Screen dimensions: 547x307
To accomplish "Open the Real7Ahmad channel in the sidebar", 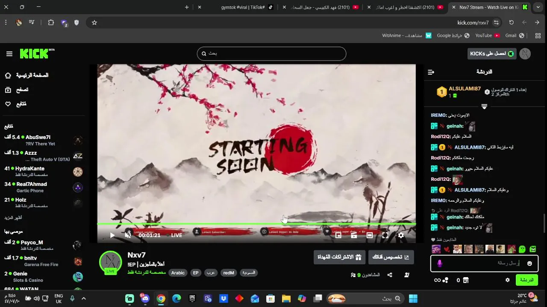I will 43,187.
